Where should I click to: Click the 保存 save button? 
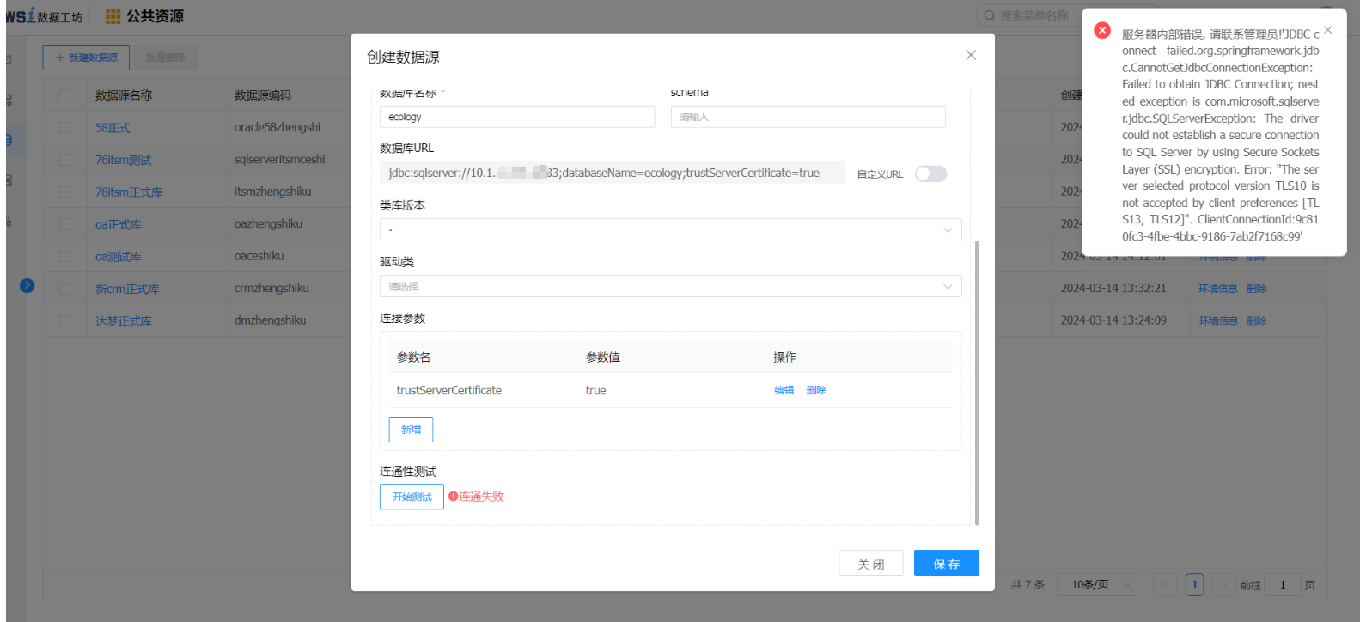click(946, 564)
